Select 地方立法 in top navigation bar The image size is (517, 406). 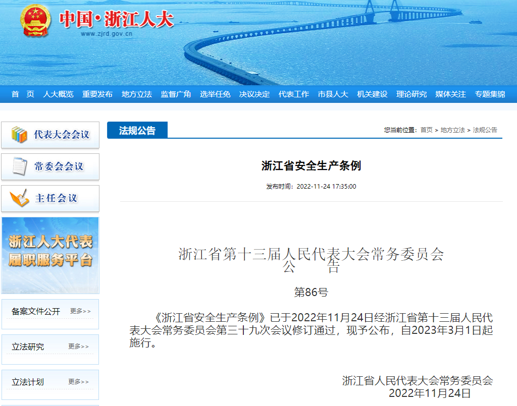(x=137, y=94)
